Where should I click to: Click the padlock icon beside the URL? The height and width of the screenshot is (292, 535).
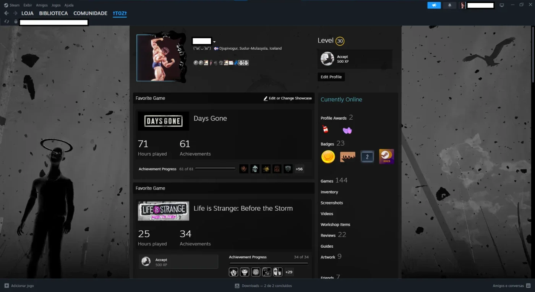[x=16, y=22]
